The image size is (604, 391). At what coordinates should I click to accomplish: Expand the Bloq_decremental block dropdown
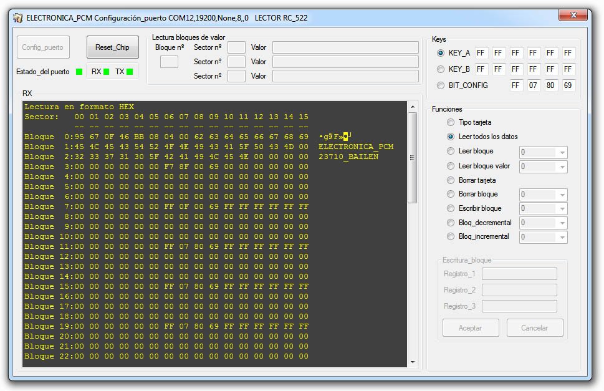(x=562, y=223)
